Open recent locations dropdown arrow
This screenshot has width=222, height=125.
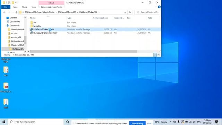coord(13,12)
